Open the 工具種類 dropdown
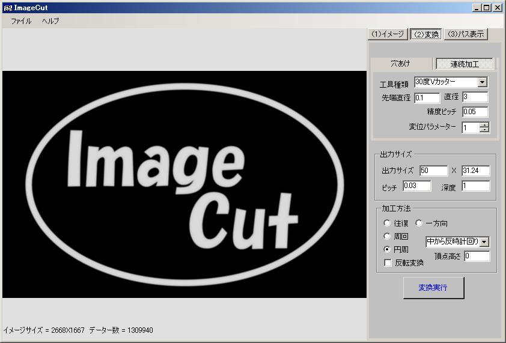This screenshot has height=343, width=506. coord(482,82)
